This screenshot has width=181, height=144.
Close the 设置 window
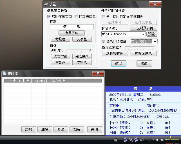pyautogui.click(x=155, y=4)
